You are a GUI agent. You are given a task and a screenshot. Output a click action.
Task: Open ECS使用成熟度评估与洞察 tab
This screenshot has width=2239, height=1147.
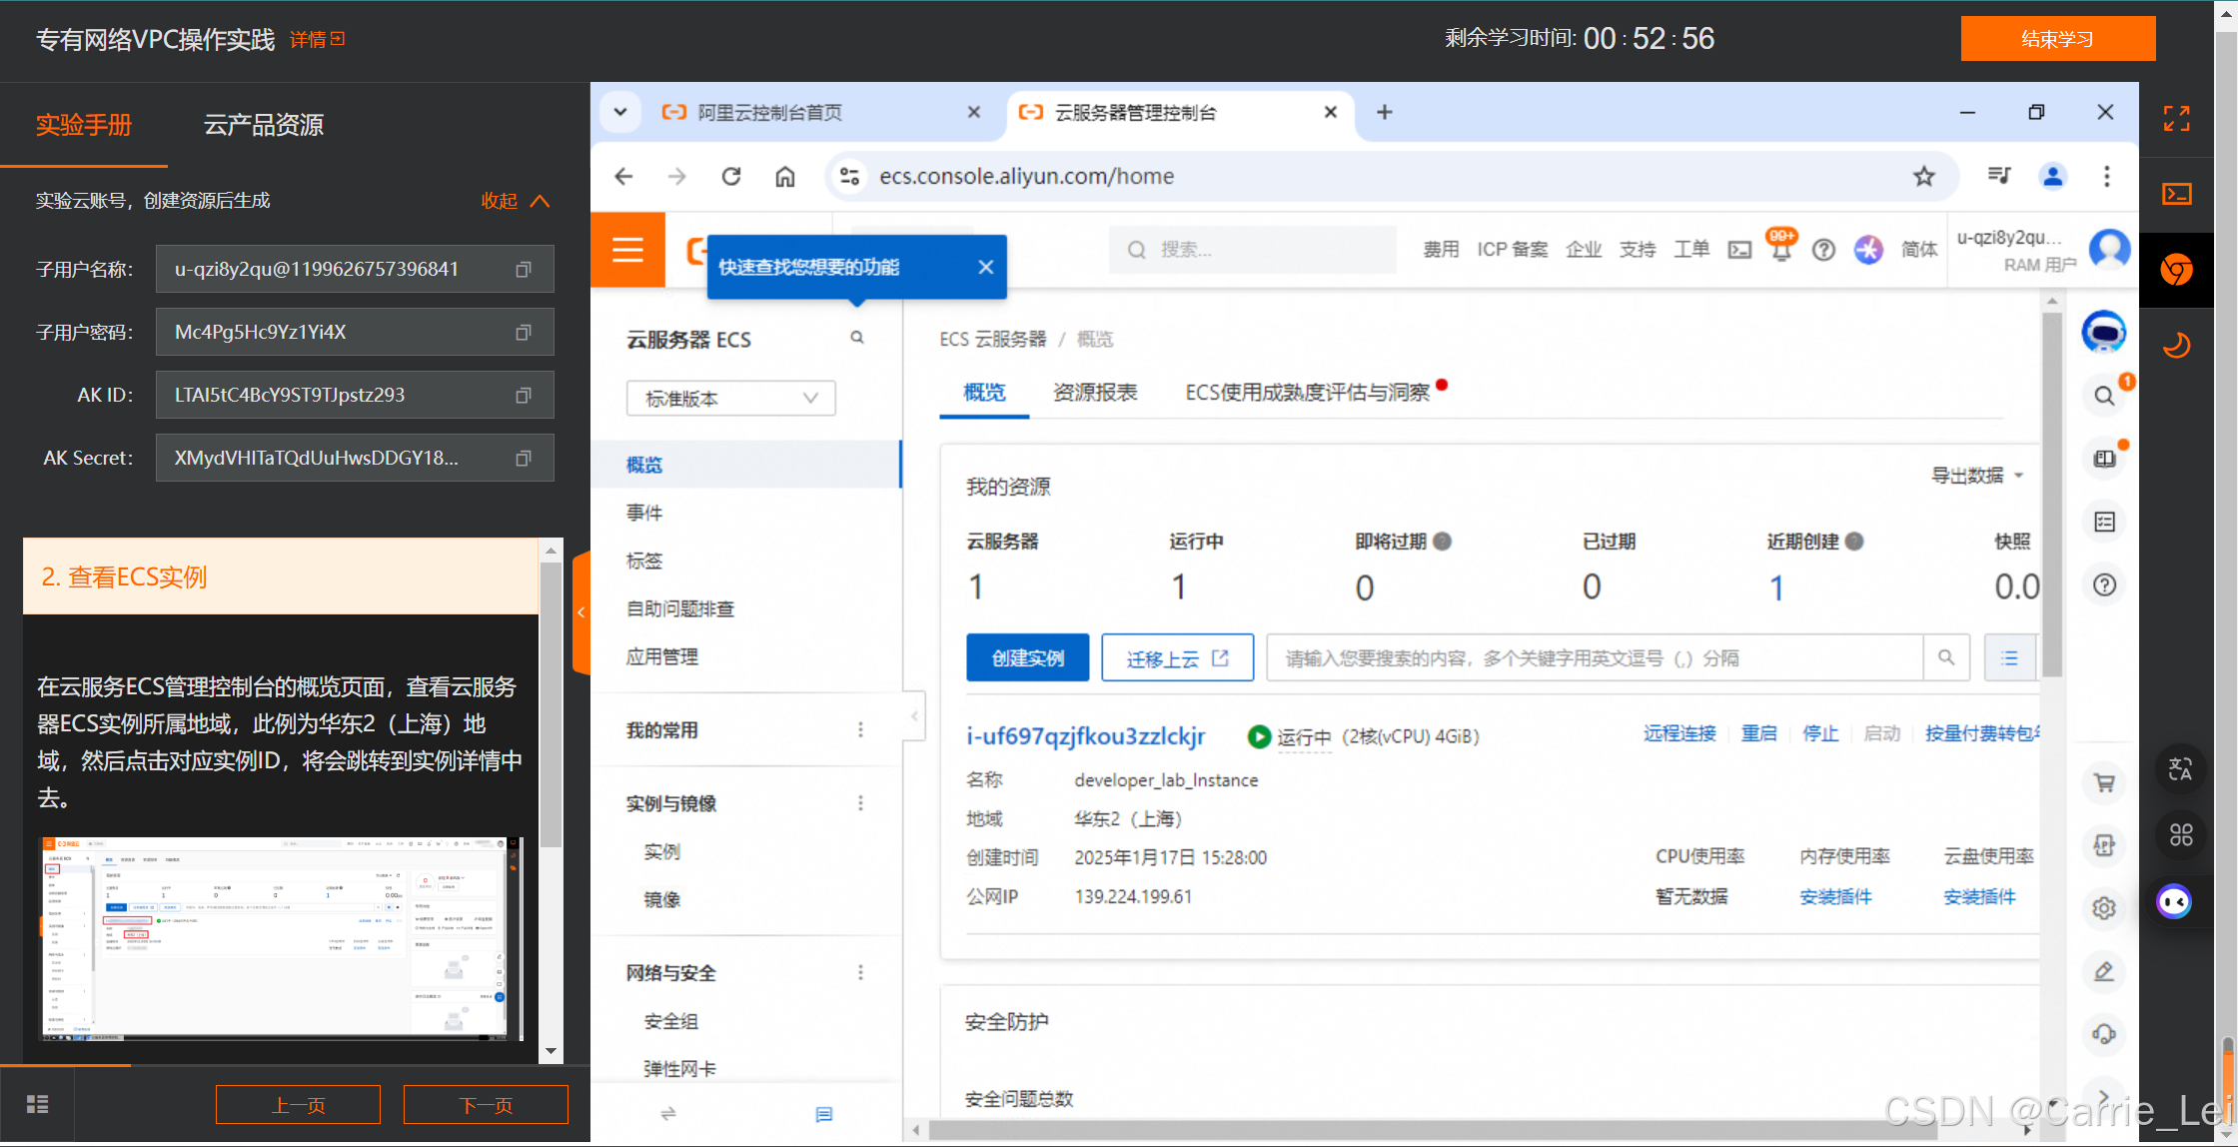pyautogui.click(x=1307, y=393)
